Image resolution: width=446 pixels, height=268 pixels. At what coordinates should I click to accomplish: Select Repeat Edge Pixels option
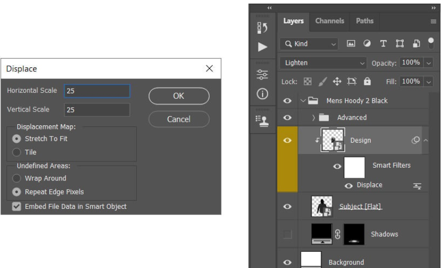[16, 192]
